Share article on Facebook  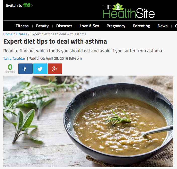click(25, 69)
